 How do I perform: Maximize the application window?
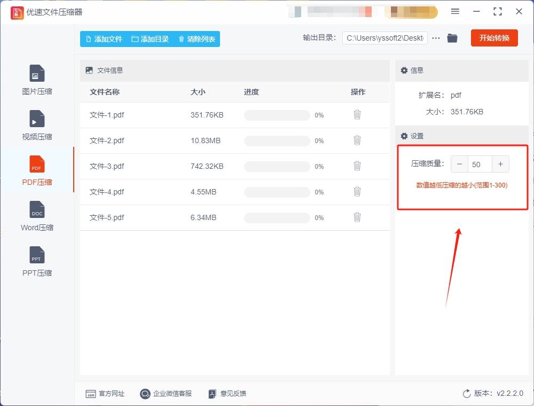click(497, 12)
